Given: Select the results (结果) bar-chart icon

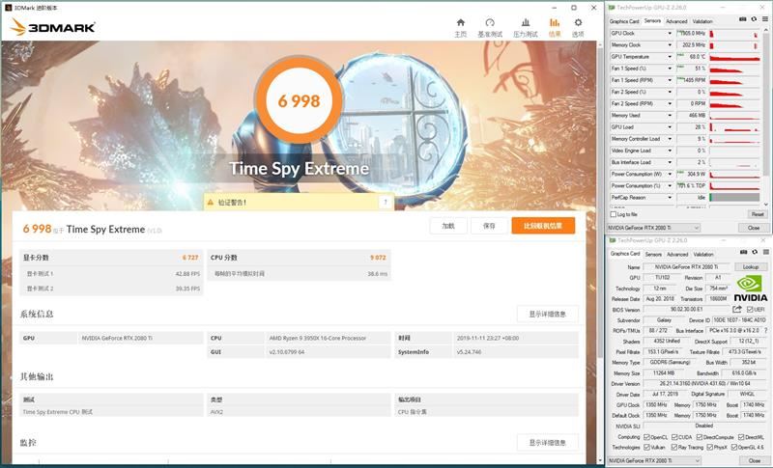Looking at the screenshot, I should [555, 22].
